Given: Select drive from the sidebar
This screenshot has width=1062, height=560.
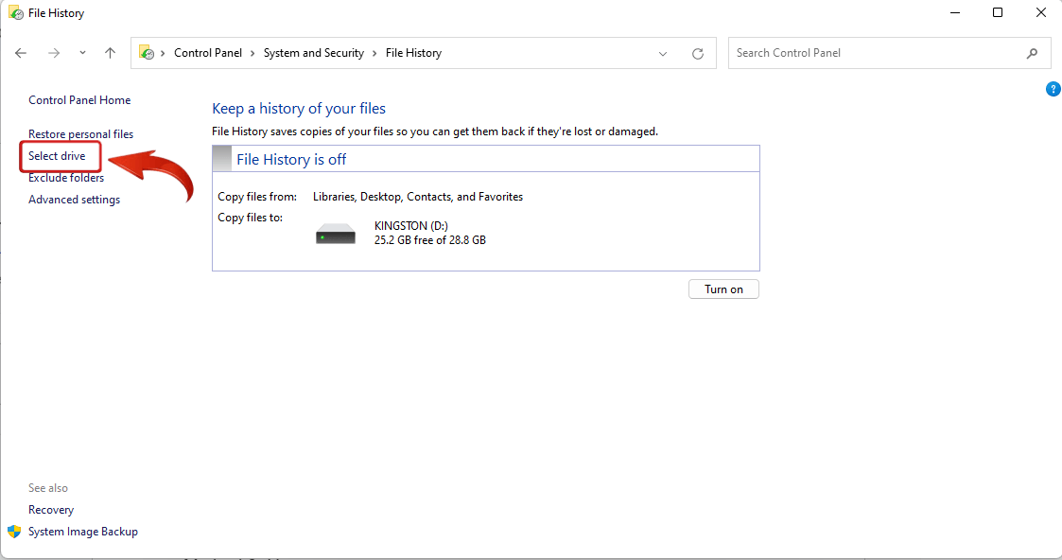Looking at the screenshot, I should click(x=60, y=155).
